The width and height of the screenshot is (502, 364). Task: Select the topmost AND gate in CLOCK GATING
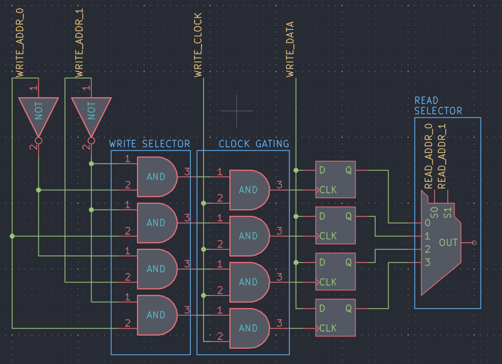pyautogui.click(x=249, y=190)
